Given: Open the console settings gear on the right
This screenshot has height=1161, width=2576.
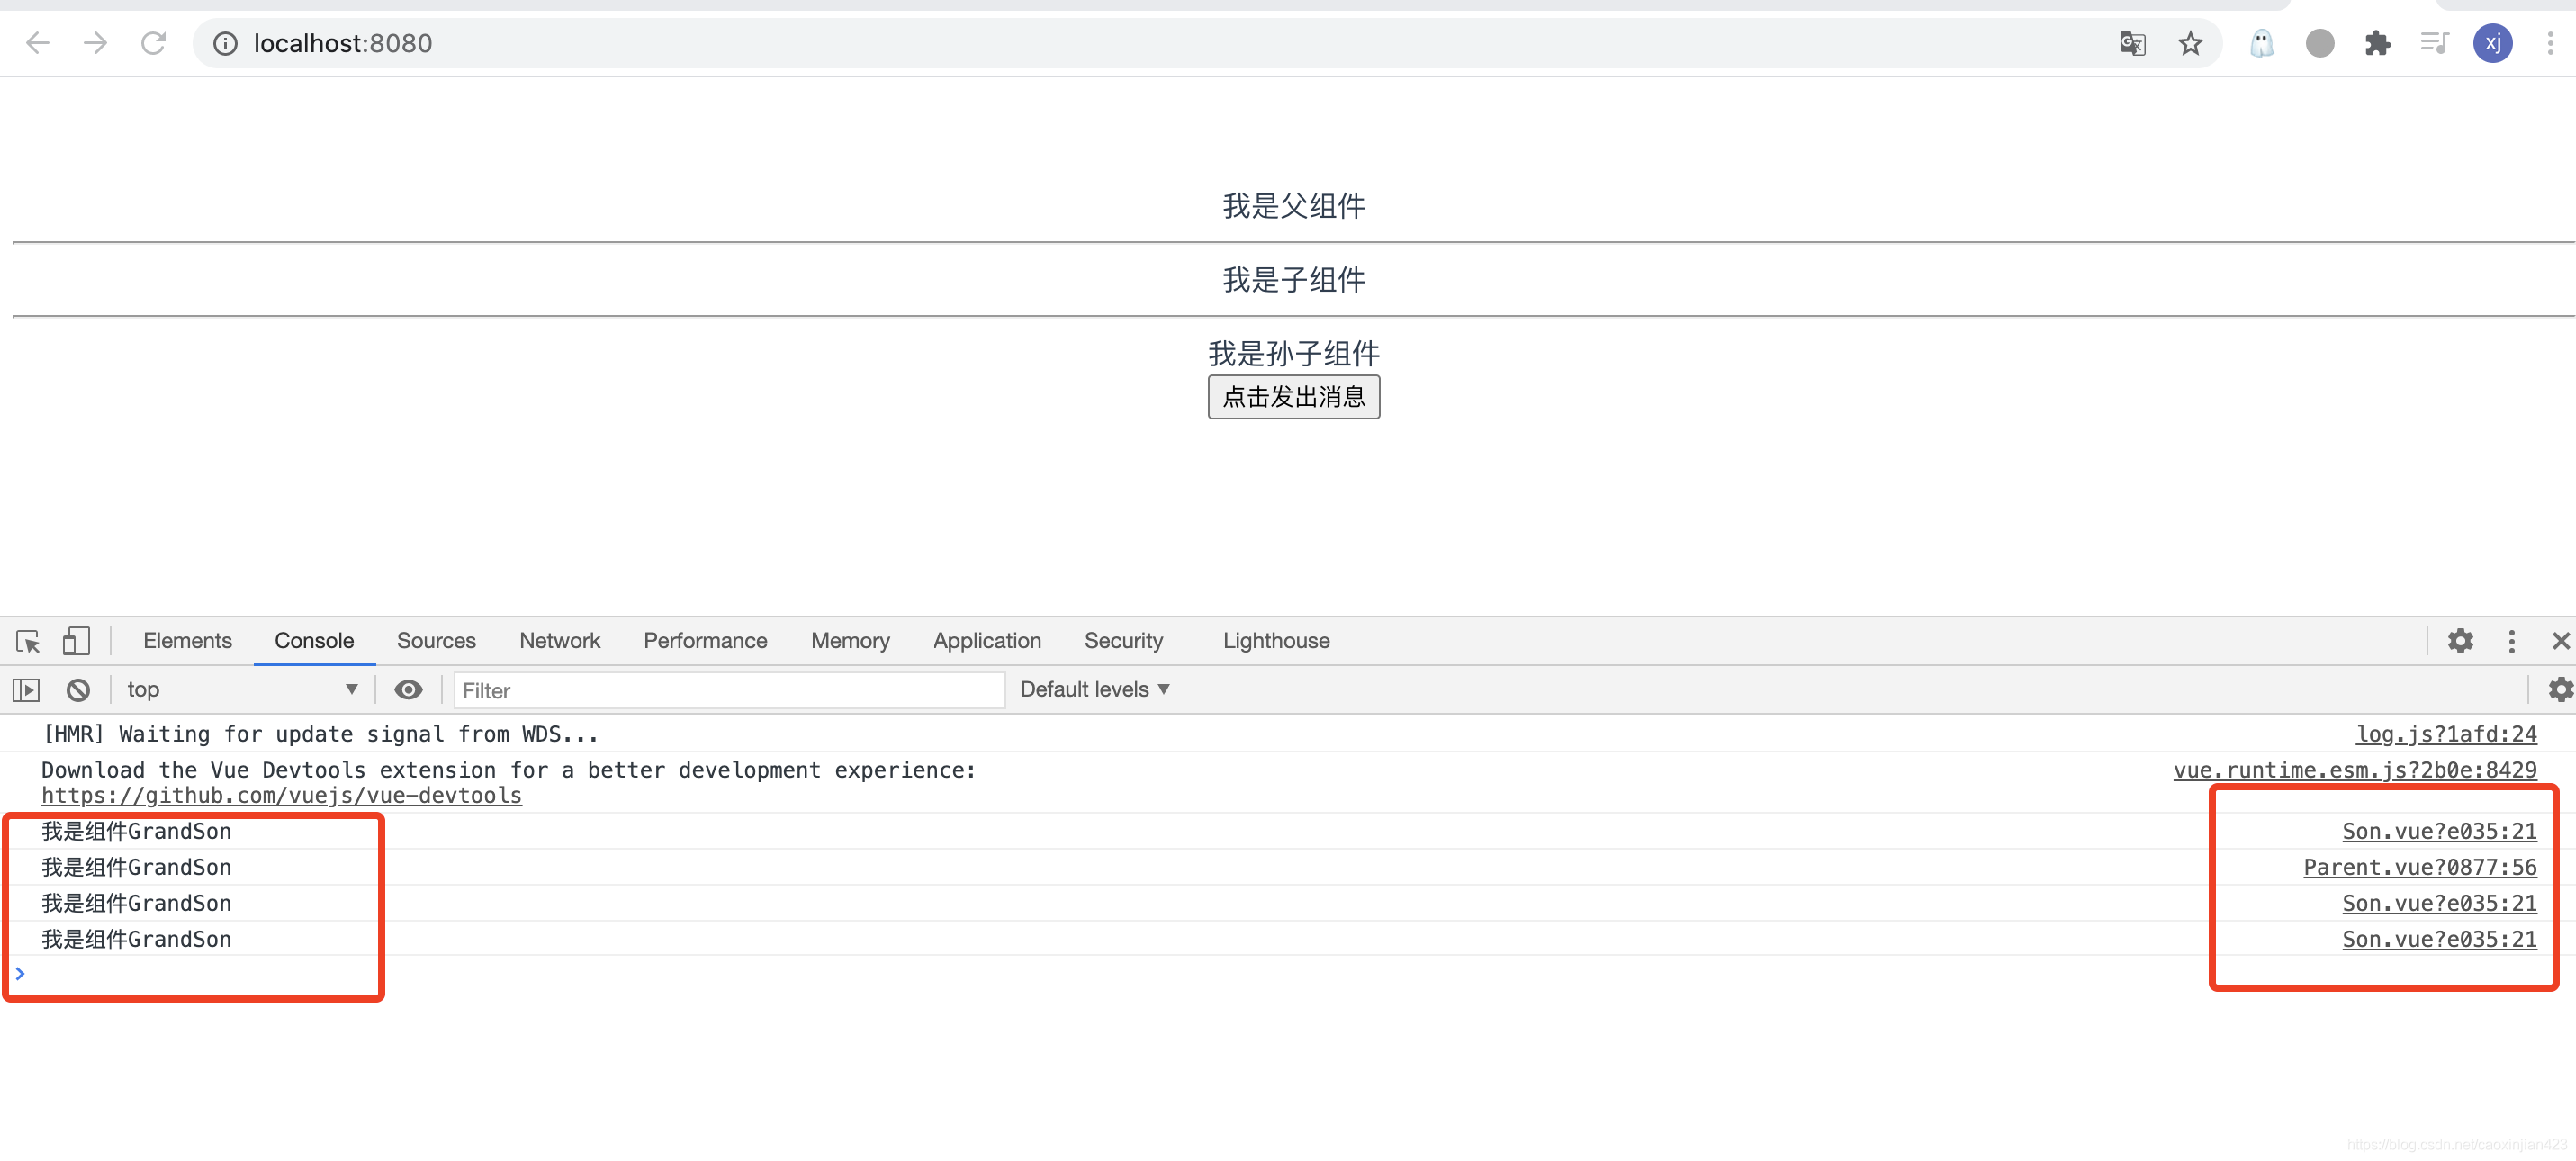Looking at the screenshot, I should (2561, 689).
